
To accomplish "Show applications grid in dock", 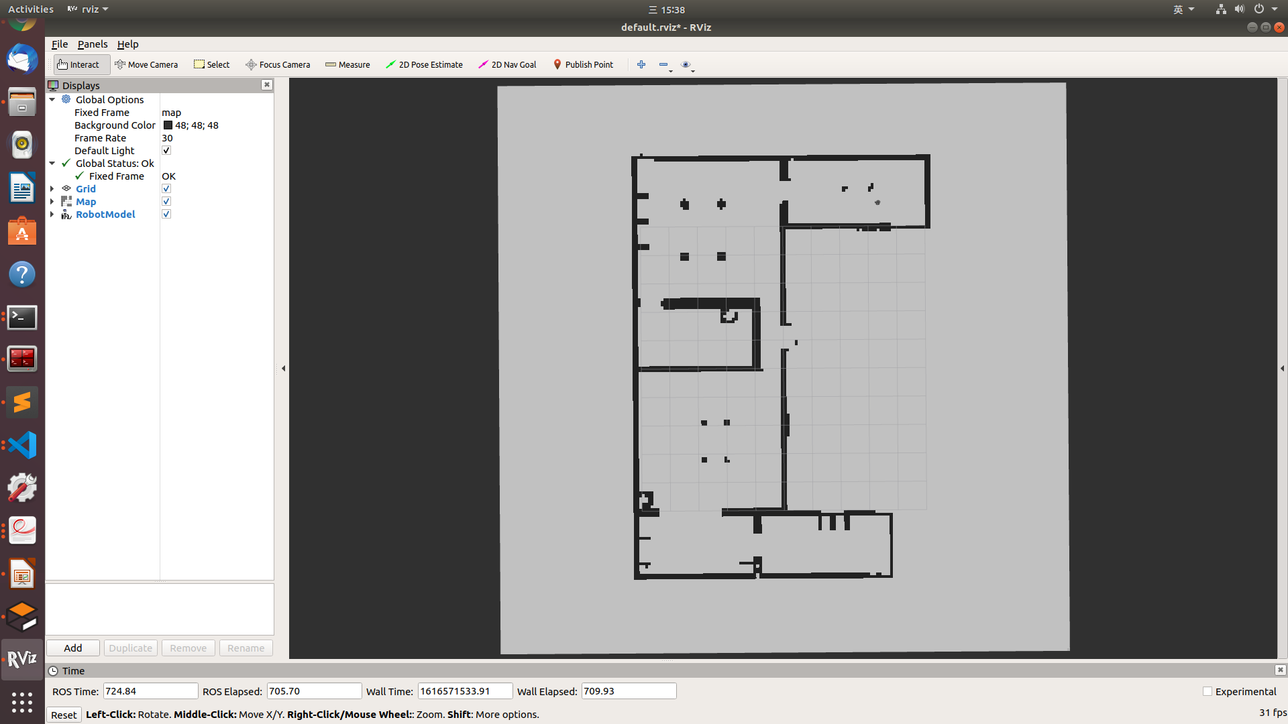I will (x=22, y=702).
